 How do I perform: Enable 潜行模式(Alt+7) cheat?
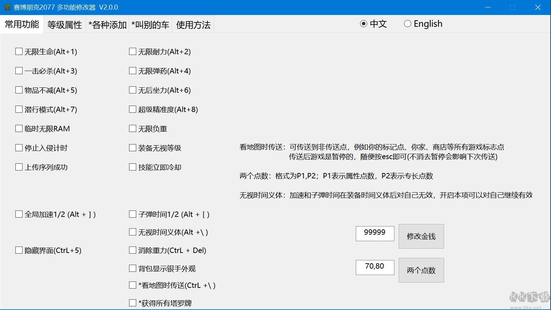click(x=19, y=109)
